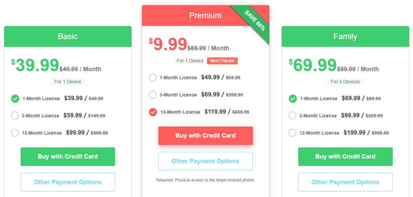Open Other Payment Options under Basic
Viewport: 413px width, 197px height.
point(68,182)
